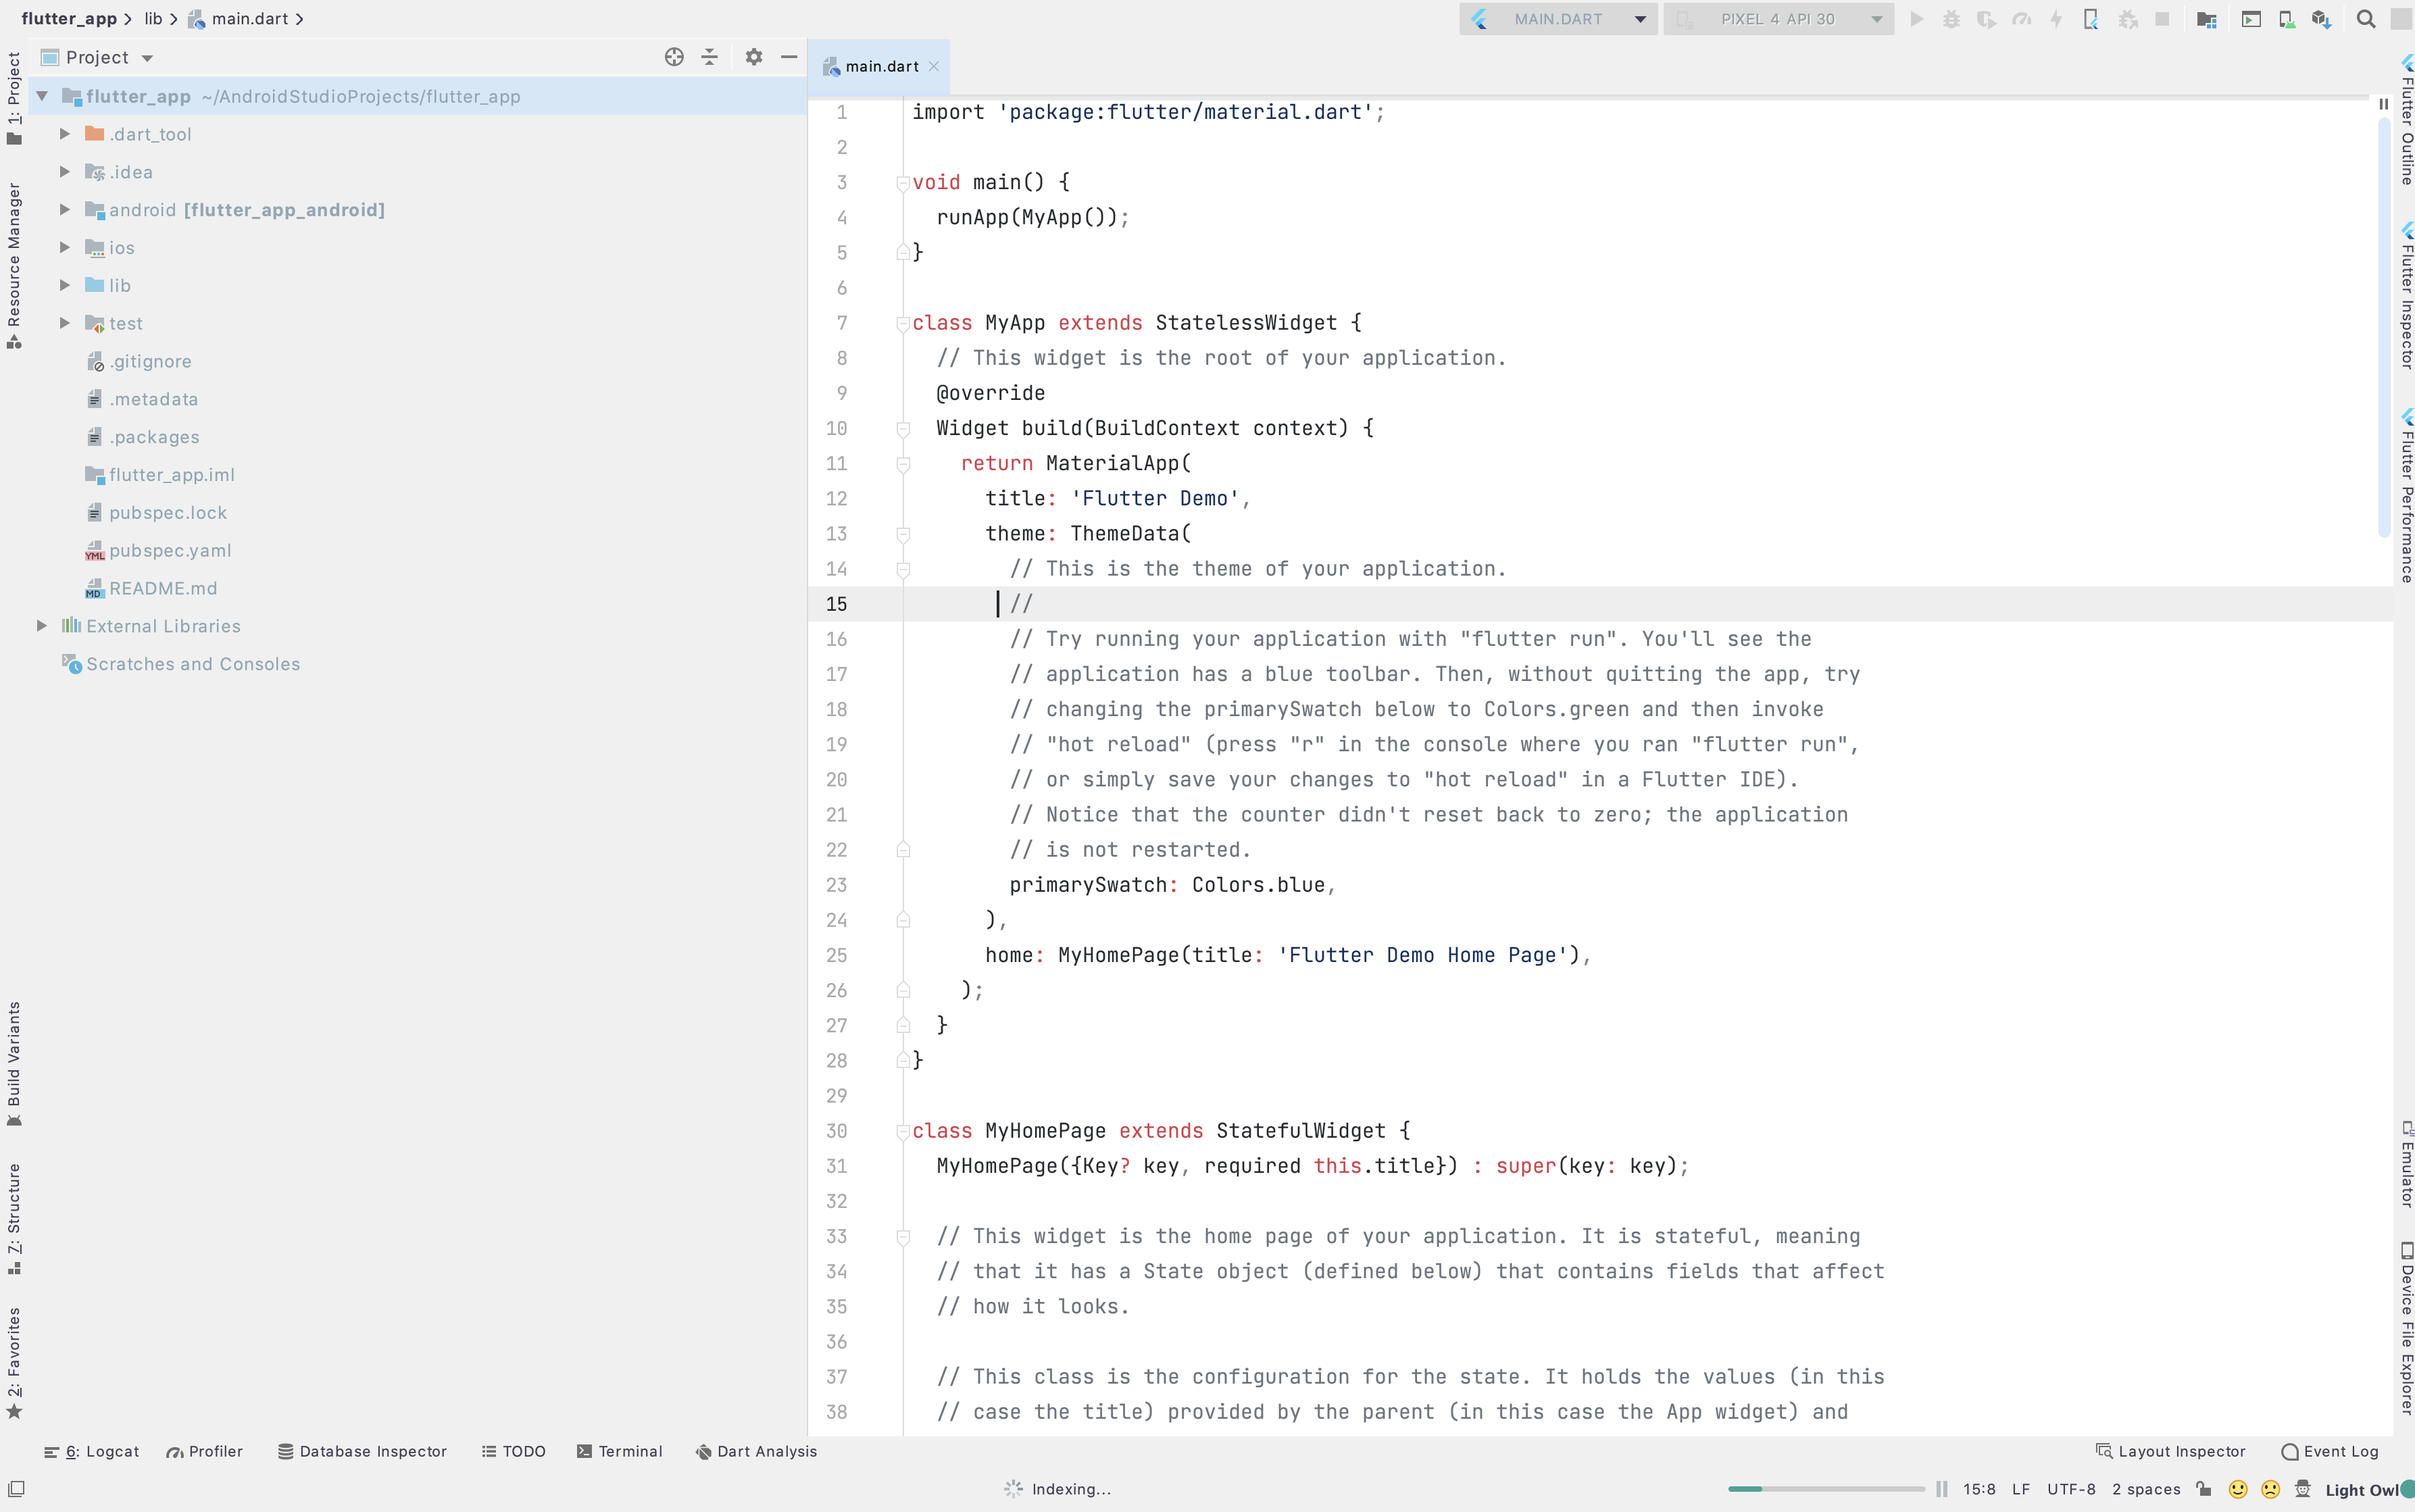Click the Search Everywhere magnifier
2415x1512 pixels.
[2365, 19]
